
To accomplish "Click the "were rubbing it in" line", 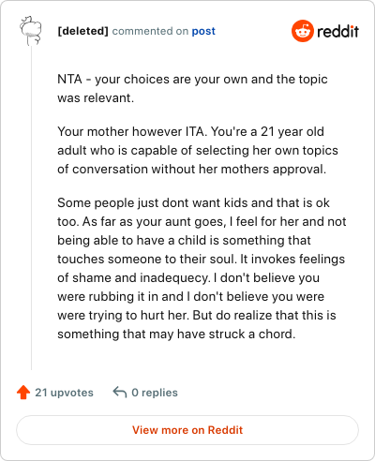I will [191, 297].
